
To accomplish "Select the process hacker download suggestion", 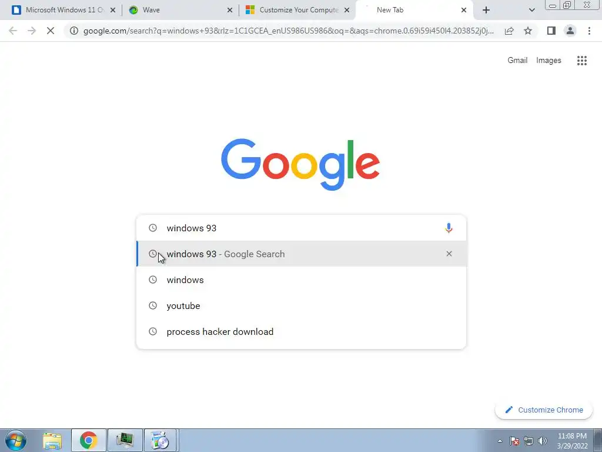I will 302,331.
